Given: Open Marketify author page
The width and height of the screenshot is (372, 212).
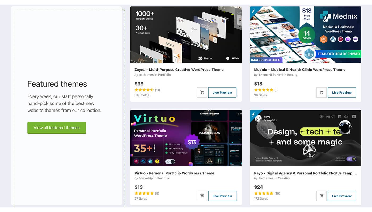Looking at the screenshot, I should [146, 178].
